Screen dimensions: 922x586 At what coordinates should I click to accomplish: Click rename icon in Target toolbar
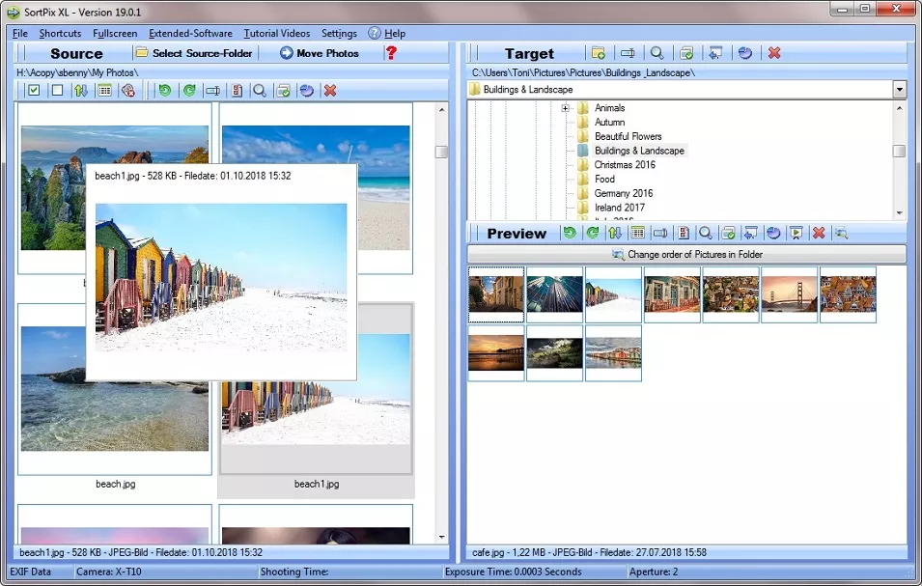[628, 53]
